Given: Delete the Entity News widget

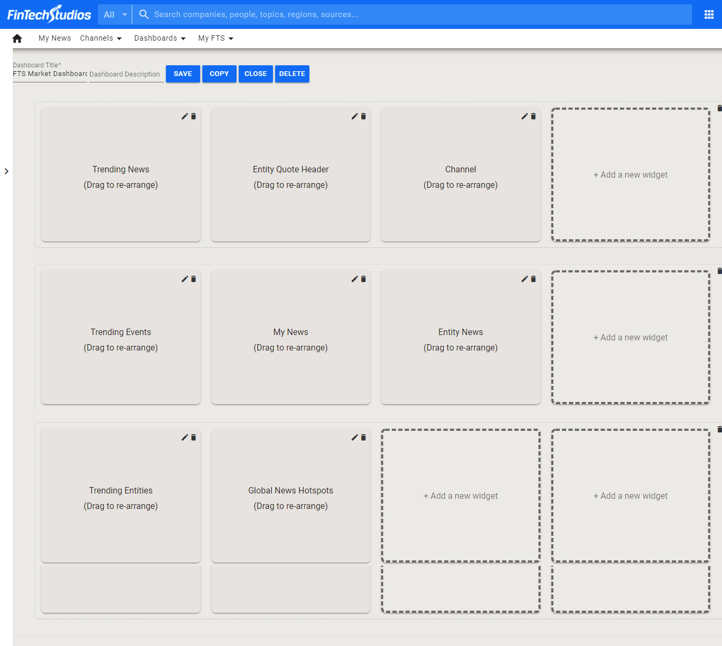Looking at the screenshot, I should (x=534, y=279).
